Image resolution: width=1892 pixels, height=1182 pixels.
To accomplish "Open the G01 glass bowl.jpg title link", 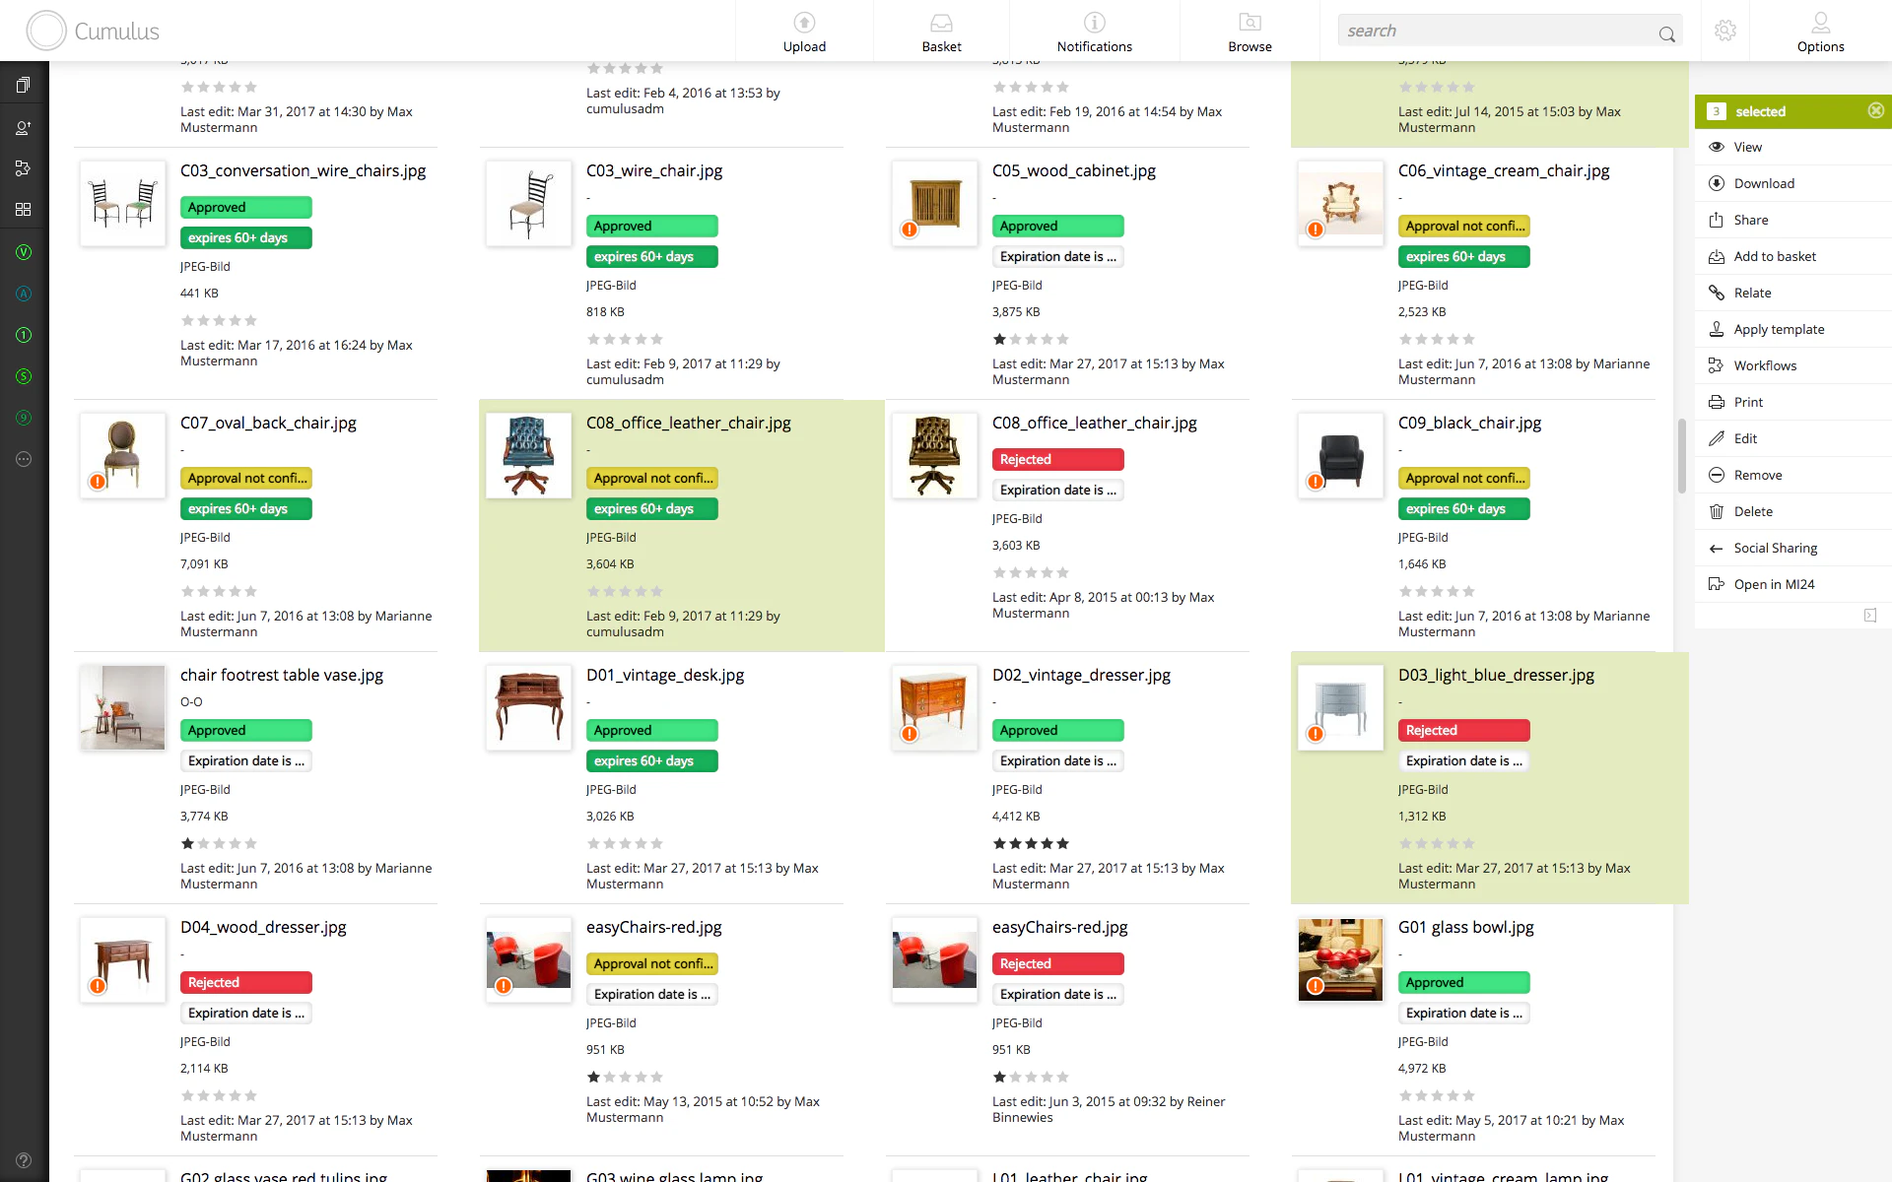I will pyautogui.click(x=1465, y=927).
